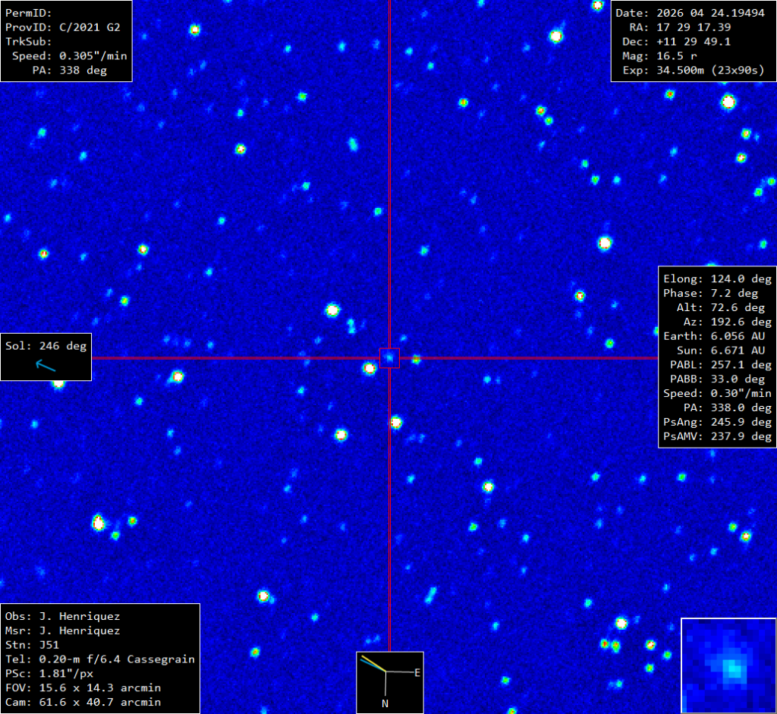777x714 pixels.
Task: Open the zoomed comet inset thumbnail
Action: point(728,665)
